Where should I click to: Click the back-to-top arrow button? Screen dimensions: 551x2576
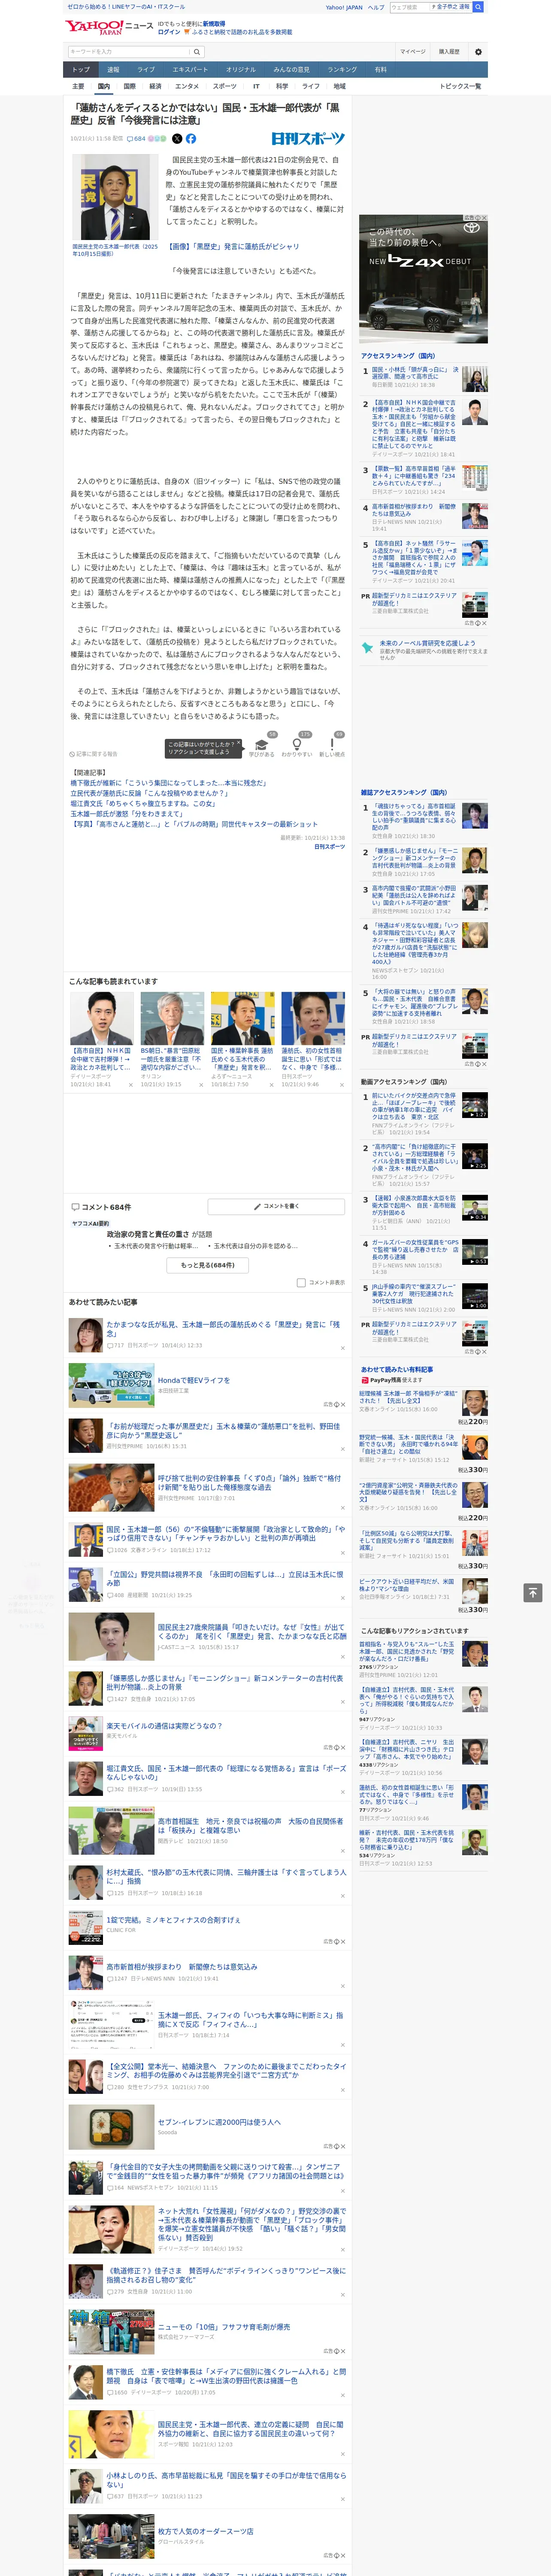click(533, 1592)
